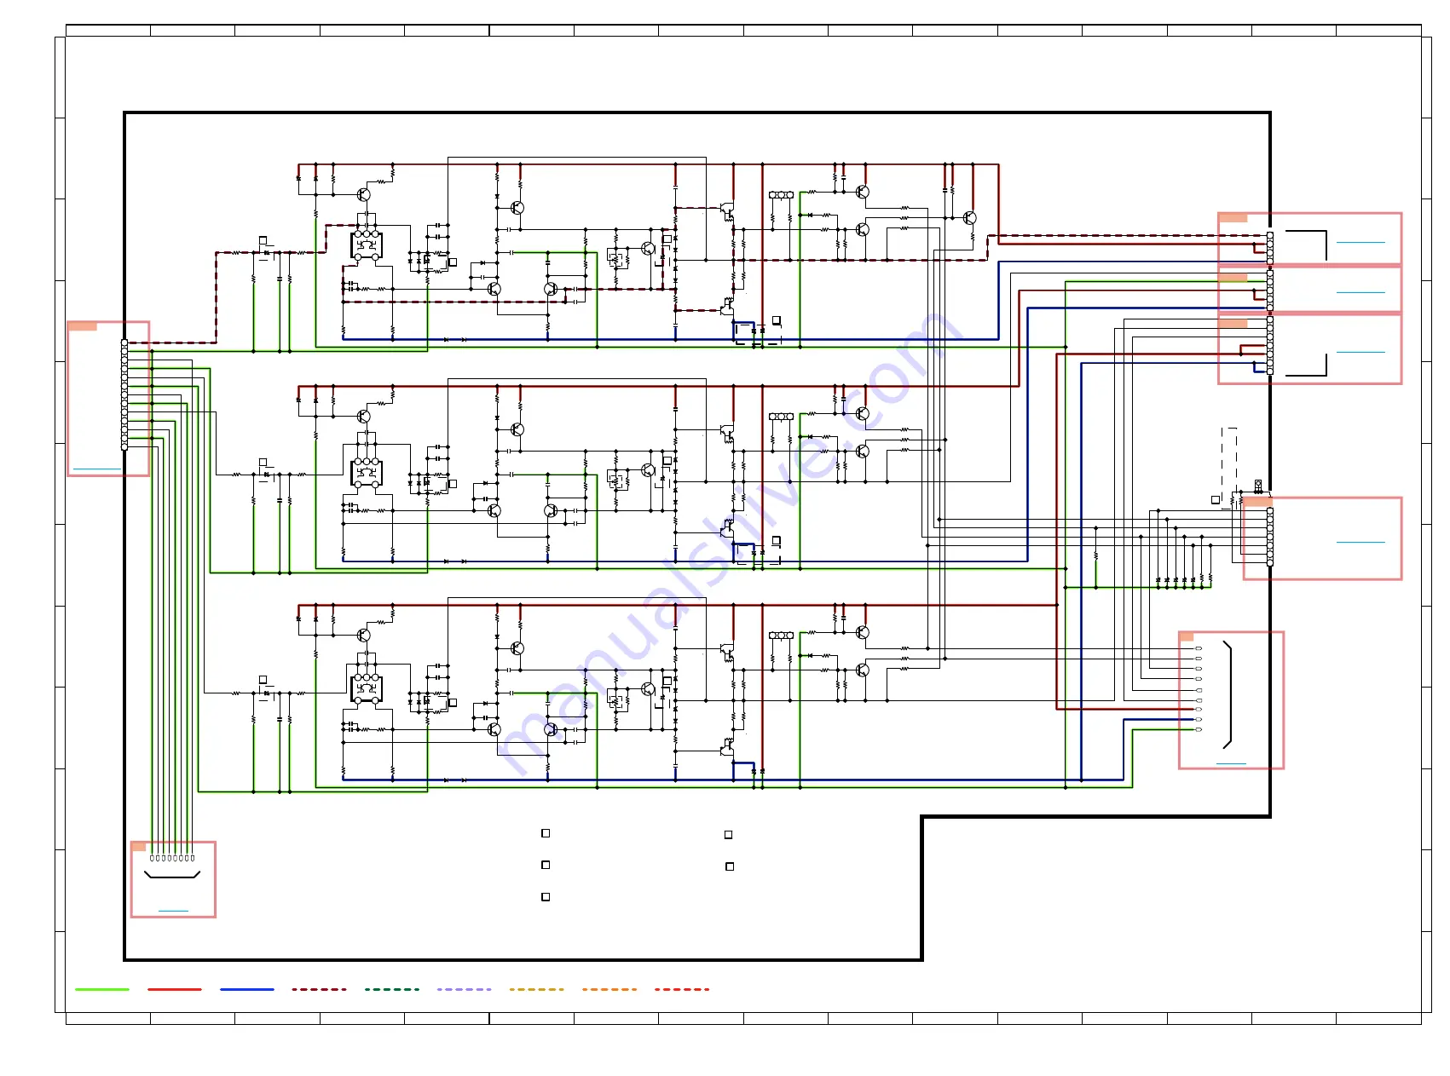This screenshot has height=1076, width=1450.
Task: Click the three-circle jumper symbol in the bottom channel
Action: pos(781,636)
